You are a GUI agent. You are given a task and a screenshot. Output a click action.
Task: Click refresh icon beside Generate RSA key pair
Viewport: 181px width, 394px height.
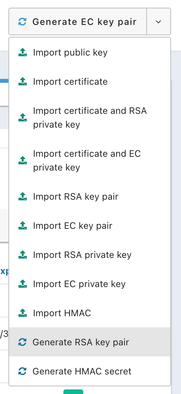[x=22, y=342]
